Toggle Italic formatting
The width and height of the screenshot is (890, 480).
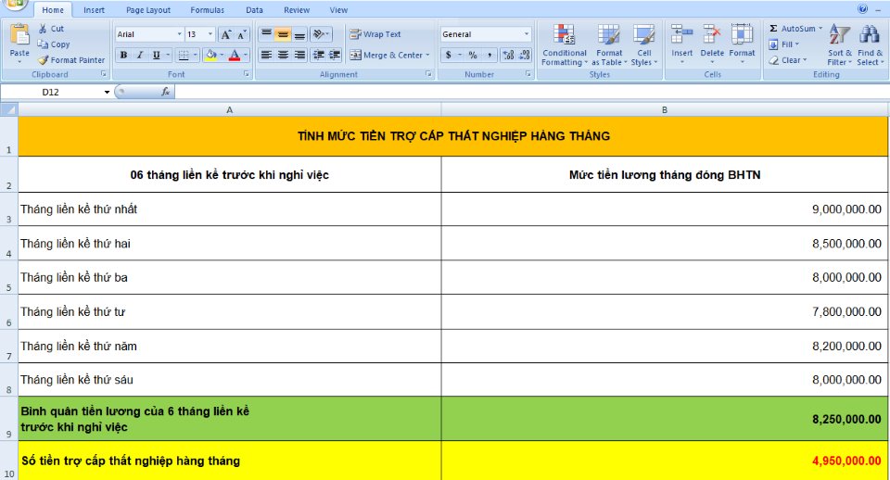(139, 55)
